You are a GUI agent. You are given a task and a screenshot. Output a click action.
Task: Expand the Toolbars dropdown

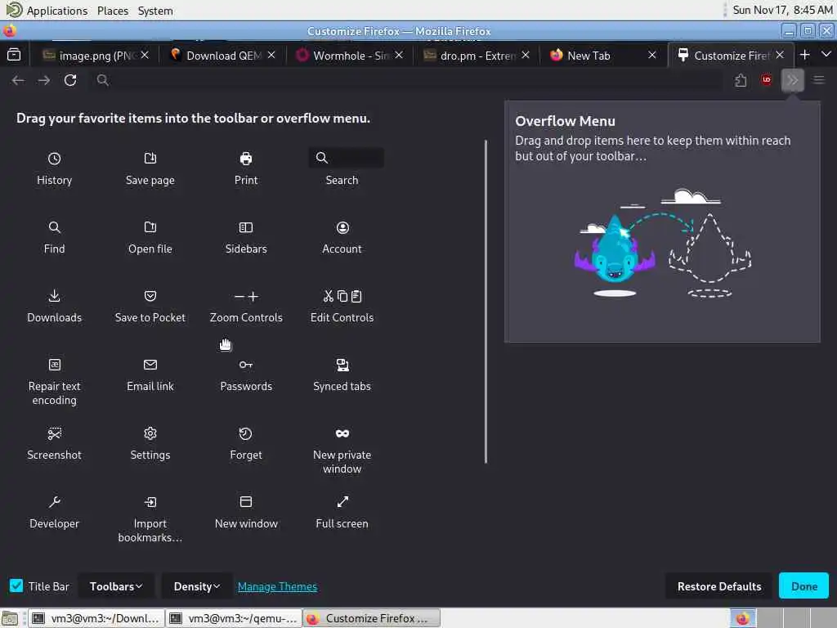[x=116, y=585]
